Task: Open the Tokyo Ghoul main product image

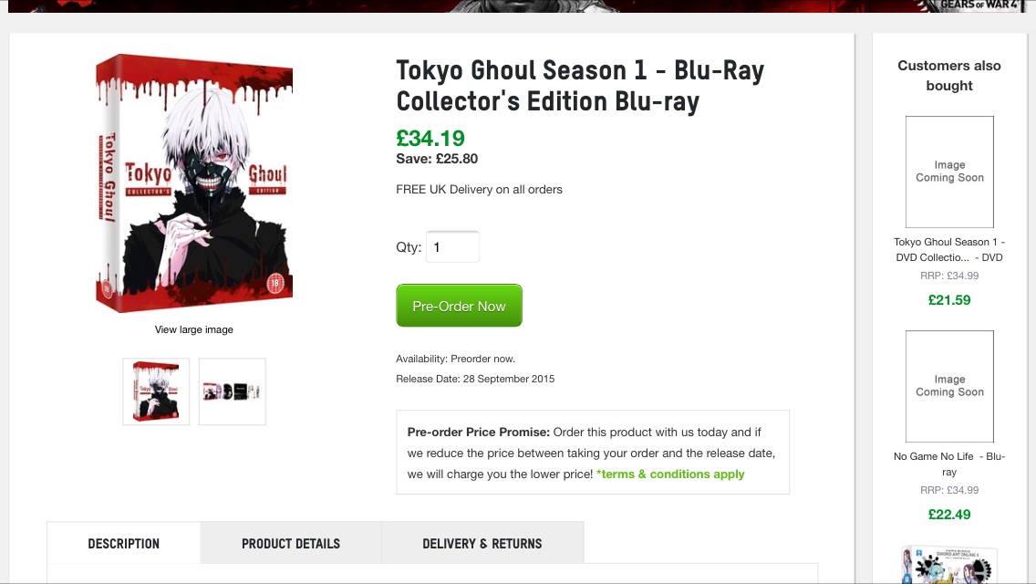Action: (x=194, y=183)
